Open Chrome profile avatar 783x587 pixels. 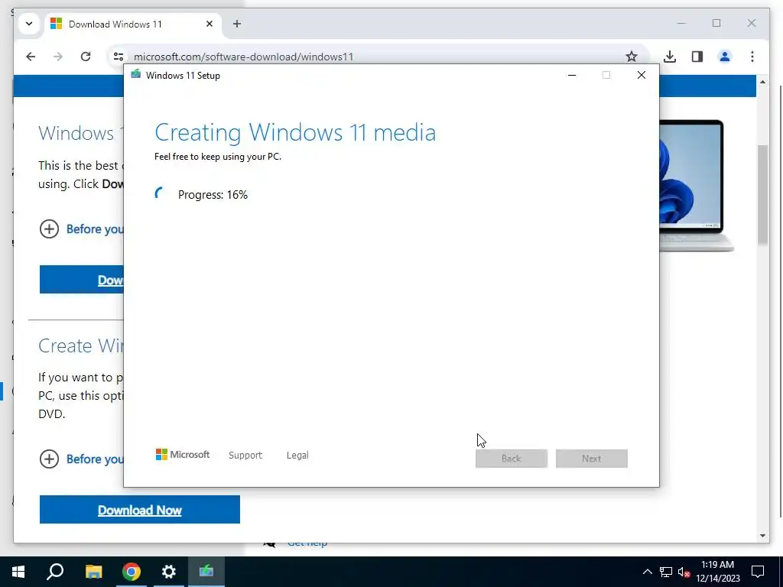pos(725,57)
